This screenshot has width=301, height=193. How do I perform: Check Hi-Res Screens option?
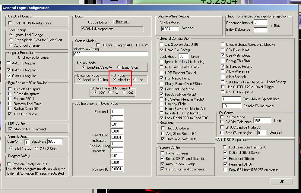tap(163, 153)
